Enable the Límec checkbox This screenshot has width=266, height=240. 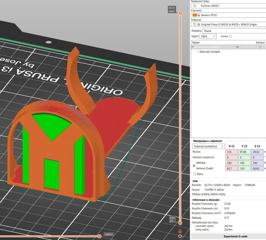[x=230, y=36]
